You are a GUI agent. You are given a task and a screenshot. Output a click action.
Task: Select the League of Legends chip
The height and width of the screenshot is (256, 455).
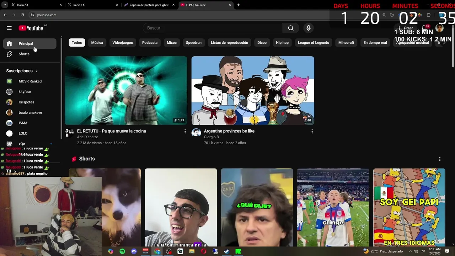pyautogui.click(x=314, y=43)
